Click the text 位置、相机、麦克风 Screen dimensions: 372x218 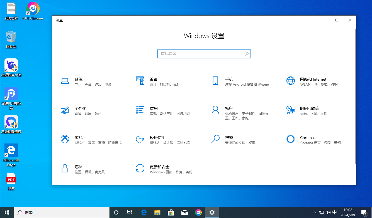[x=90, y=172]
